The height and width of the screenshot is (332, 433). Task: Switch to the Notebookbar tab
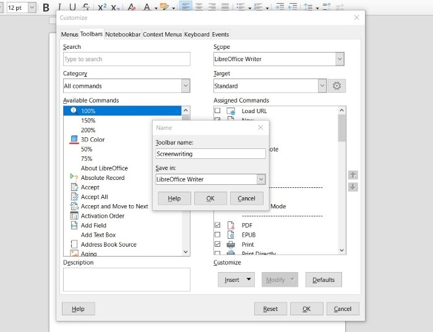pos(123,35)
